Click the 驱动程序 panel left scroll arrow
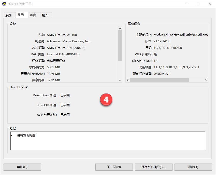 [x=127, y=80]
